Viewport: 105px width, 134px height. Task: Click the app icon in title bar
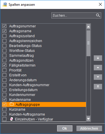[x=5, y=4]
